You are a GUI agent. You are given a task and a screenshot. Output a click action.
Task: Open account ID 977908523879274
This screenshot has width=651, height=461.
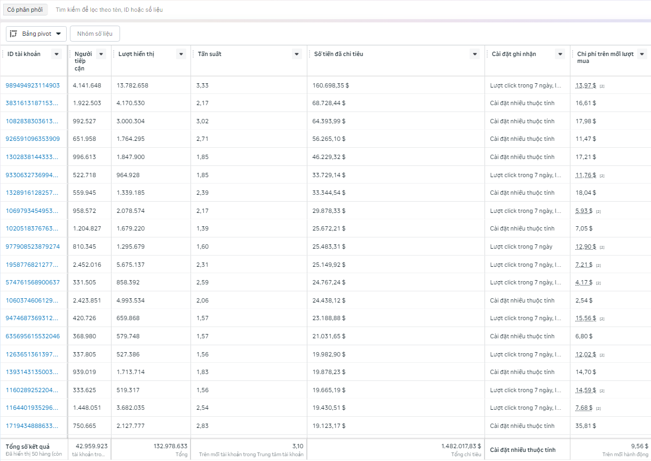33,247
